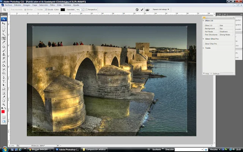
Task: Open the Selección menu
Action: [44, 5]
